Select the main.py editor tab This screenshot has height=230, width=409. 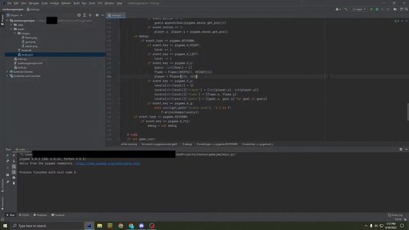coord(116,15)
